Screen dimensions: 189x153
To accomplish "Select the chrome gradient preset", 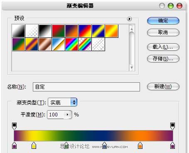I will (x=58, y=44).
